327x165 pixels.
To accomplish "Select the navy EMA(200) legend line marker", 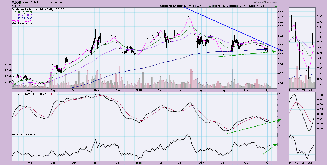I will pyautogui.click(x=13, y=18).
